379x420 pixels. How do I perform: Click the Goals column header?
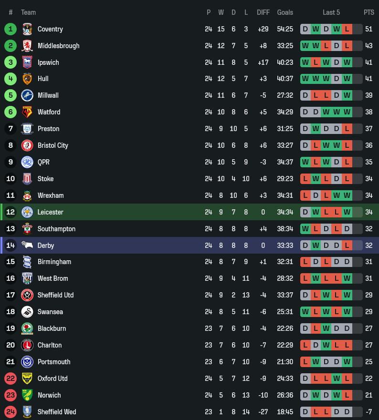[x=285, y=12]
